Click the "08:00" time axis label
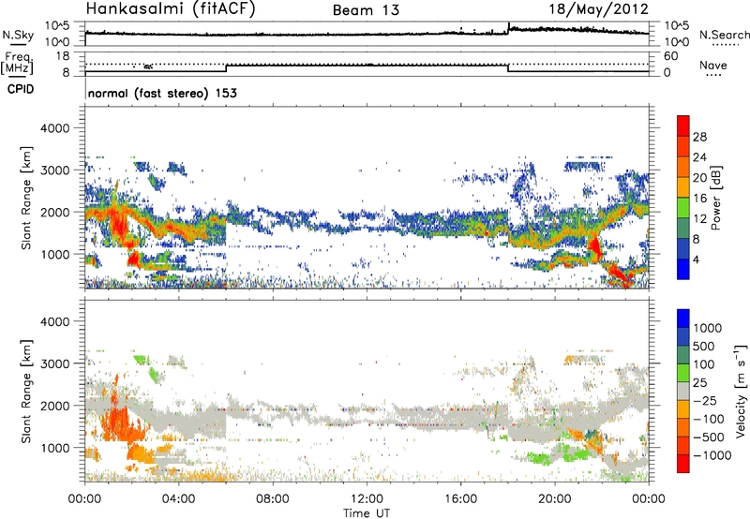750x519 pixels. 272,499
